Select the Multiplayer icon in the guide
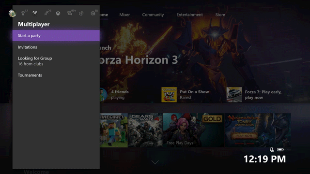310x174 pixels. 35,13
